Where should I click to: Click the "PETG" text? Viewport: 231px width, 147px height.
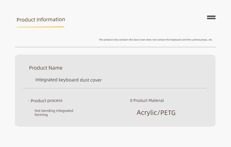coord(168,113)
